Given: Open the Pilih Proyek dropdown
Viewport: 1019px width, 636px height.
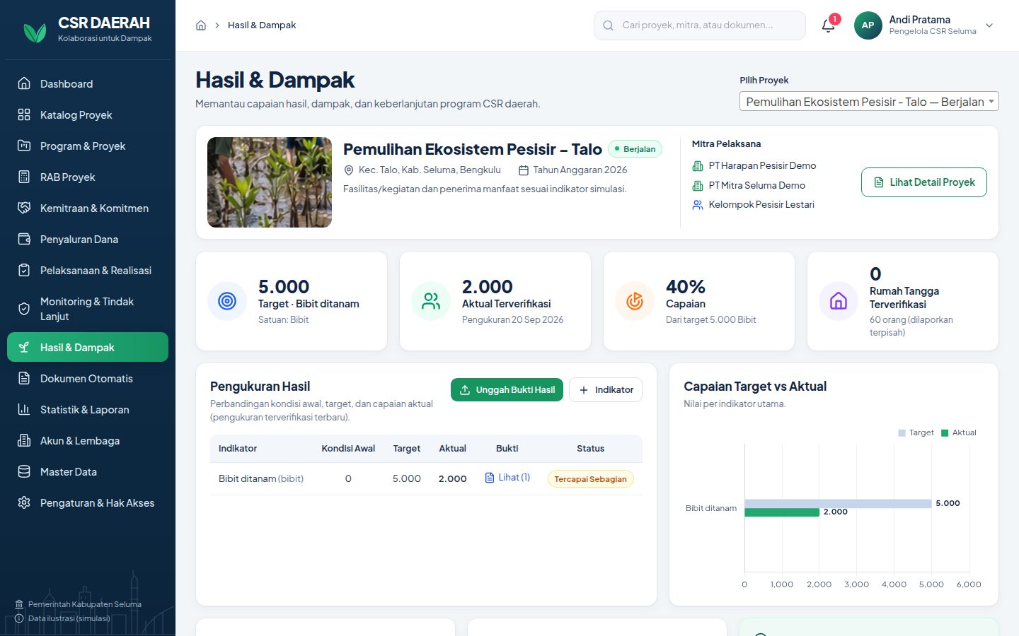Looking at the screenshot, I should tap(869, 101).
